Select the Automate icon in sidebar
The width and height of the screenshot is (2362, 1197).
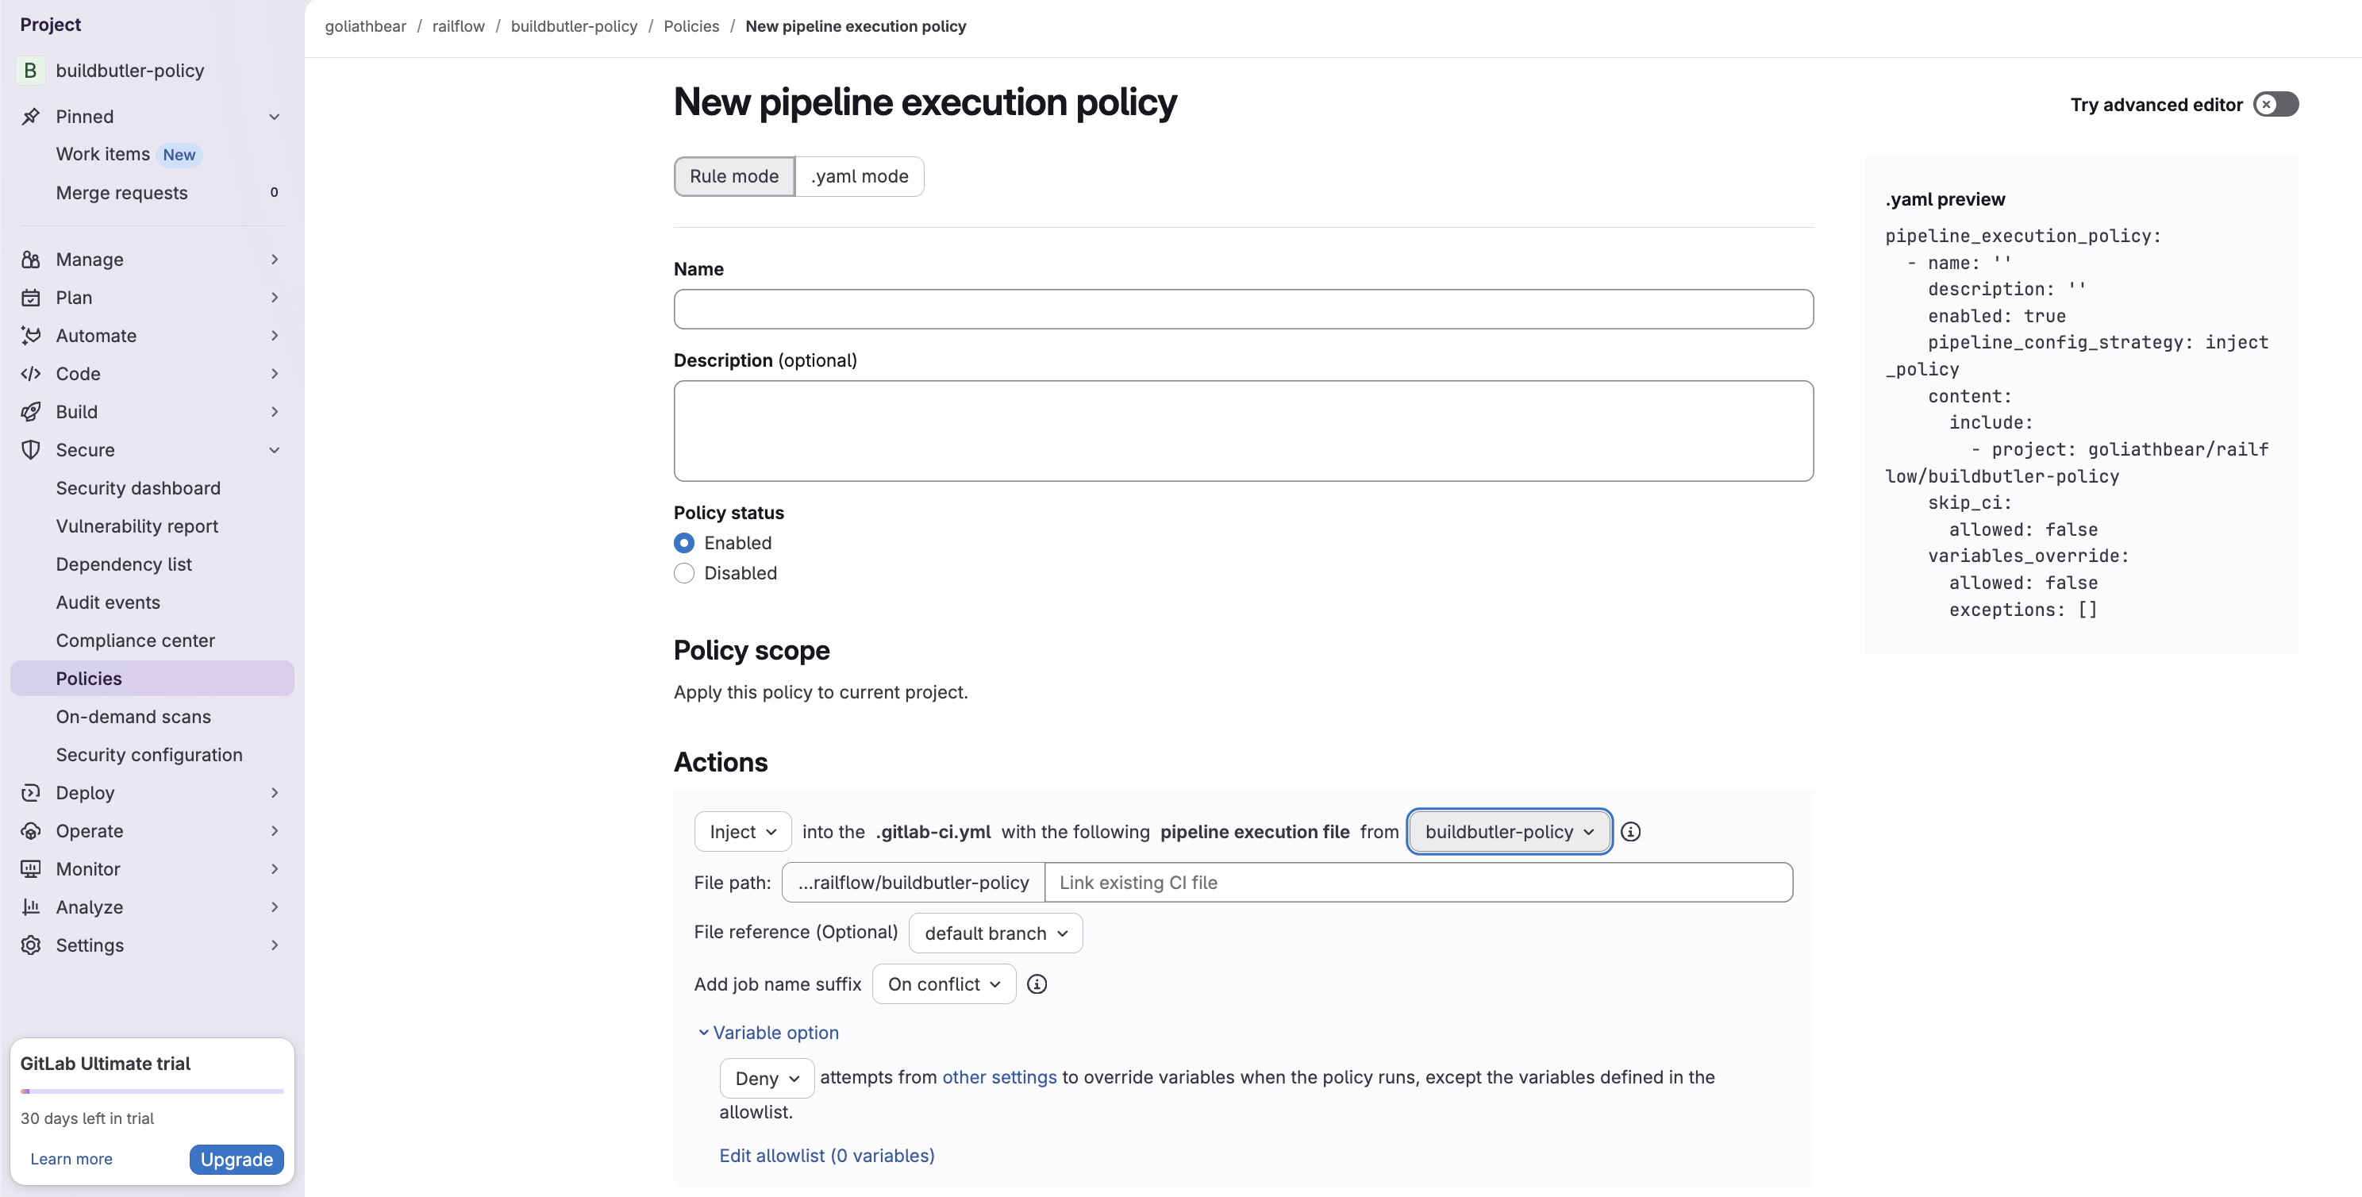[x=30, y=336]
